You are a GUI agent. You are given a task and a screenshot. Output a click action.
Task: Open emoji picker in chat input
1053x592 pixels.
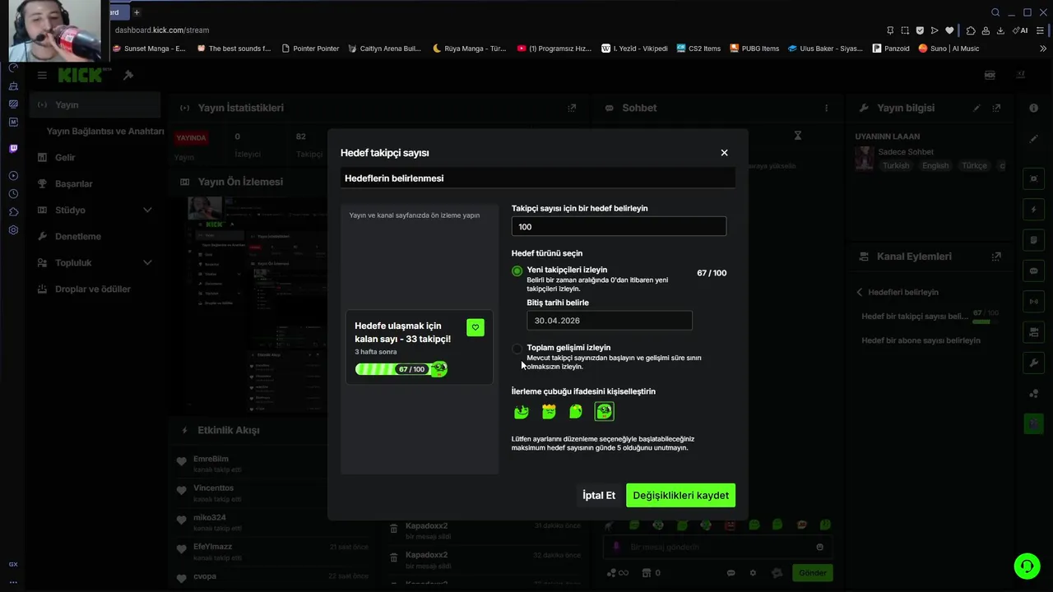819,547
